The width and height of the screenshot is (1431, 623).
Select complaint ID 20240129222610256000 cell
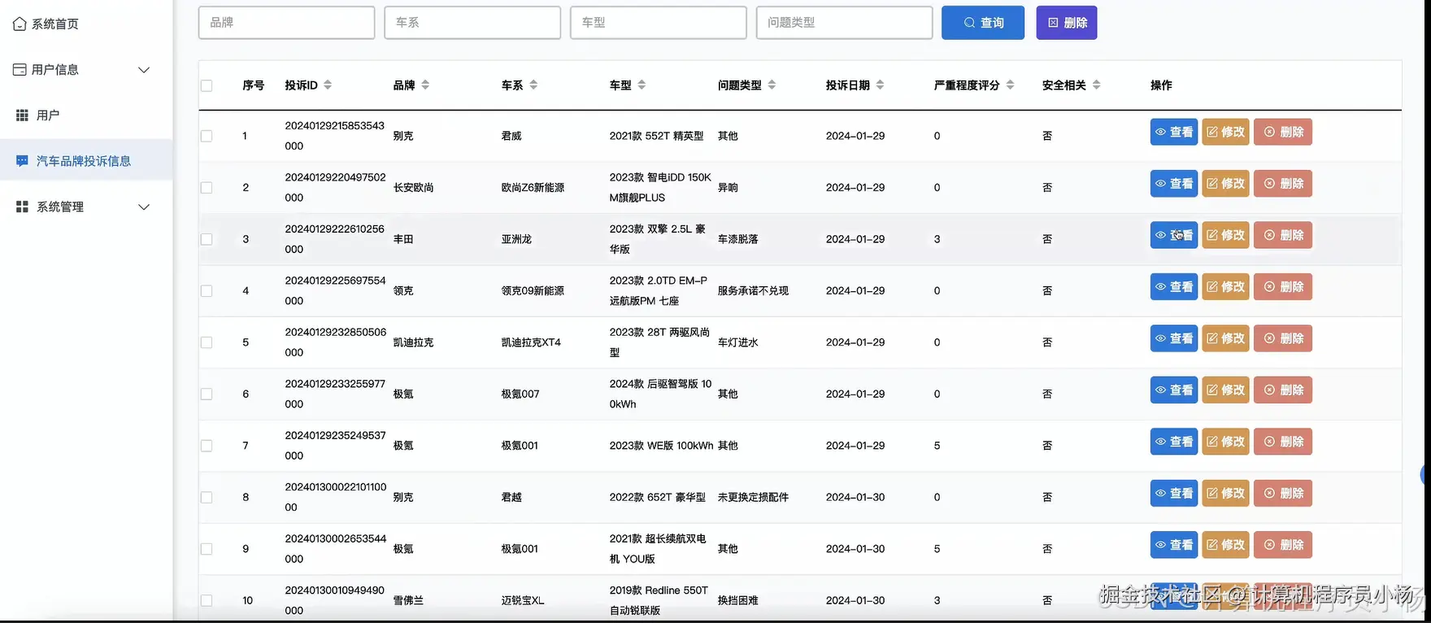click(335, 239)
